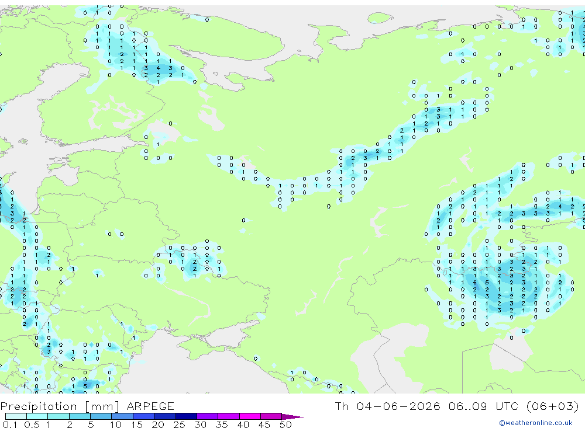Click the legend label '20'
The height and width of the screenshot is (428, 585).
(158, 424)
